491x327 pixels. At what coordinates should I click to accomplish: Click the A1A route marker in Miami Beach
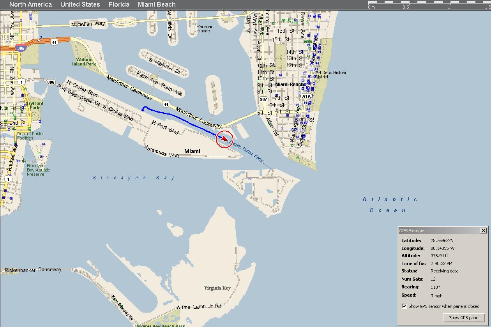click(x=306, y=96)
